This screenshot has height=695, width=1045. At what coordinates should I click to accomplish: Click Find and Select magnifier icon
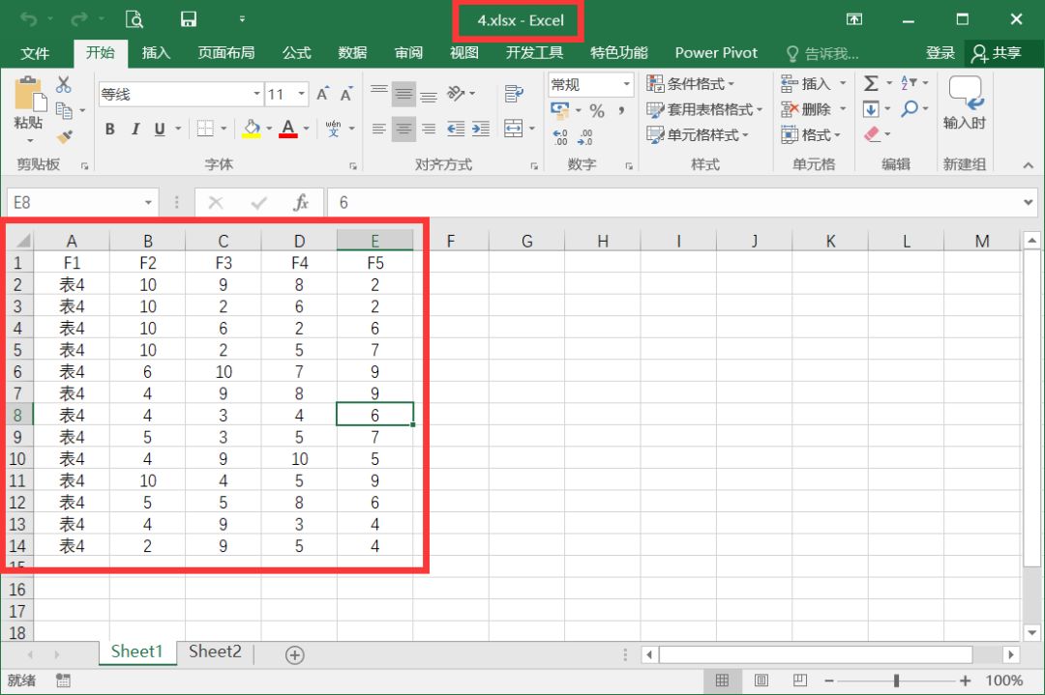[909, 108]
